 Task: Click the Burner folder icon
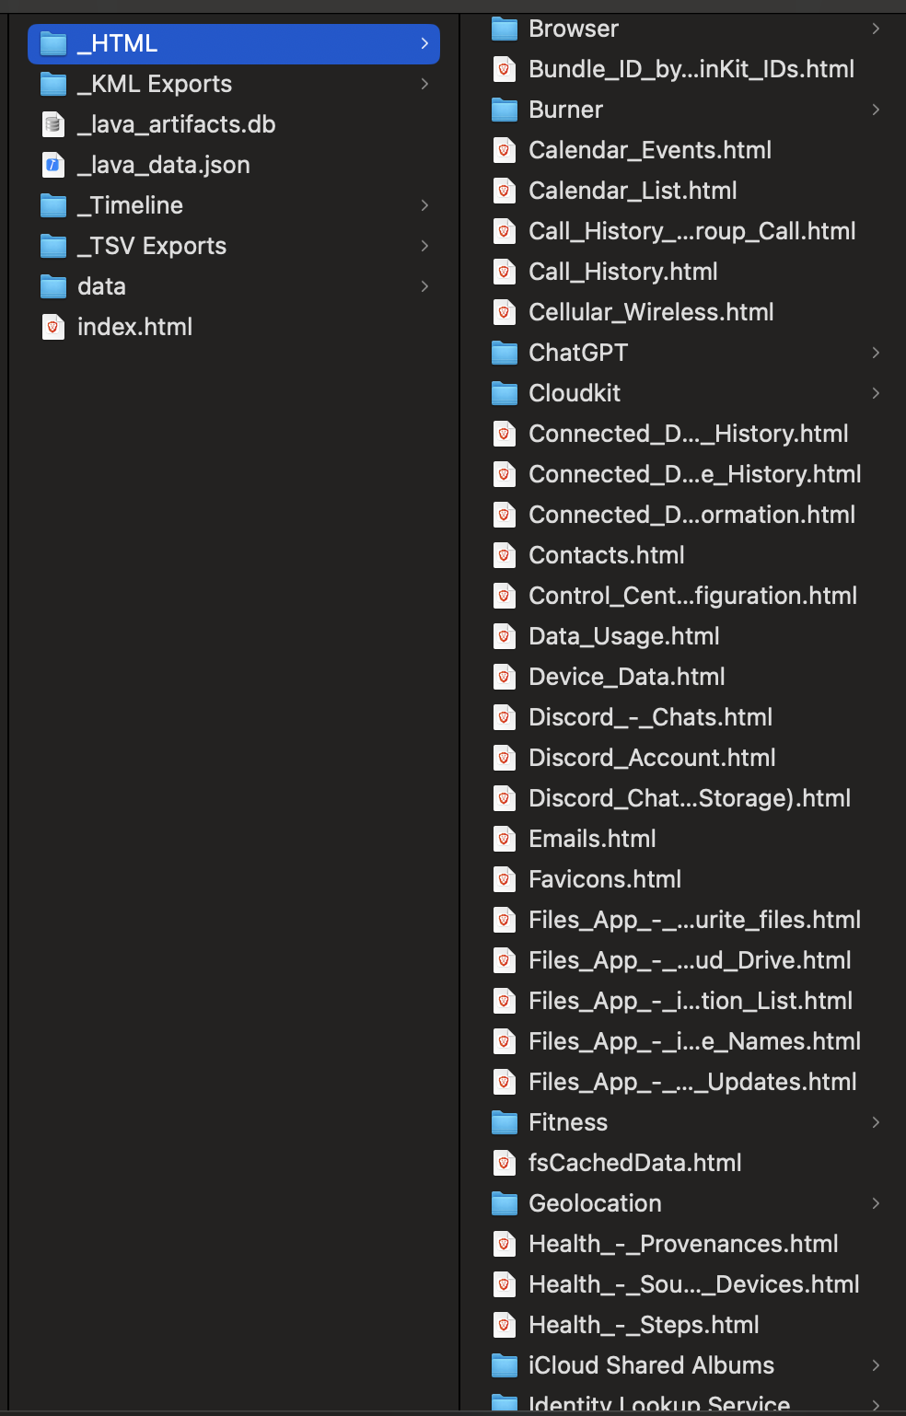tap(505, 110)
